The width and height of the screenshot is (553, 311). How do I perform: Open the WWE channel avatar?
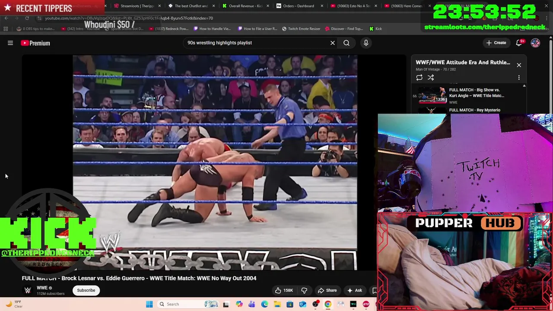pyautogui.click(x=28, y=290)
